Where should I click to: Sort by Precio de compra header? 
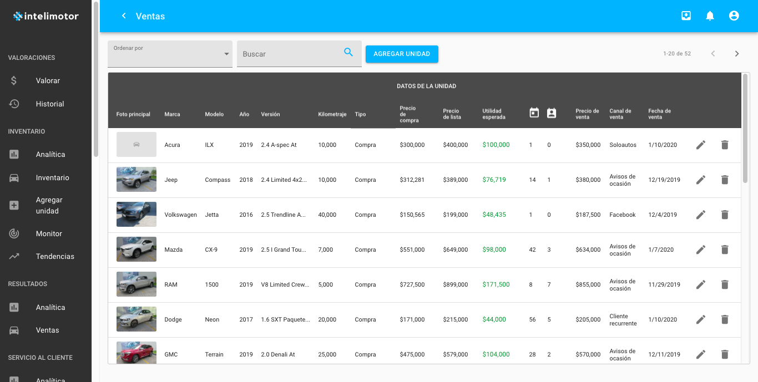pos(410,114)
